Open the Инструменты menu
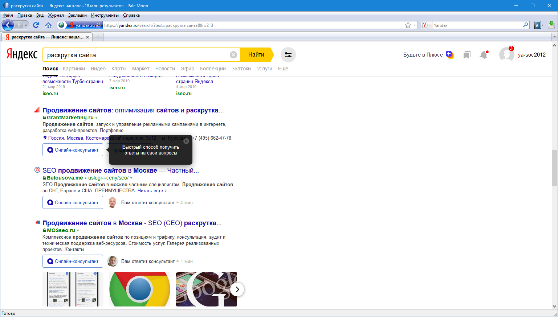Screen dimensions: 558x317 (105, 15)
